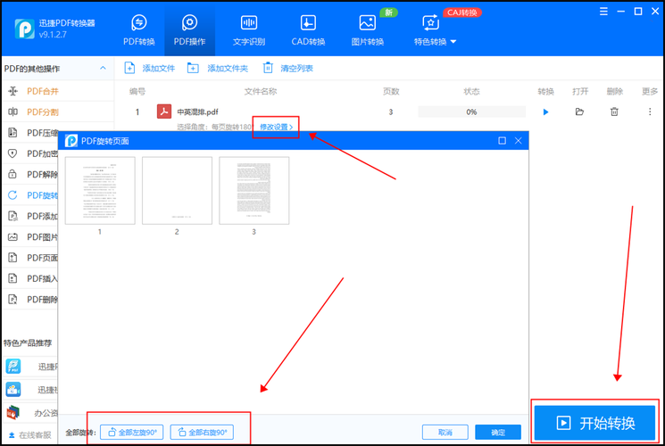Click the 开始转换 button
This screenshot has width=665, height=446.
point(595,423)
